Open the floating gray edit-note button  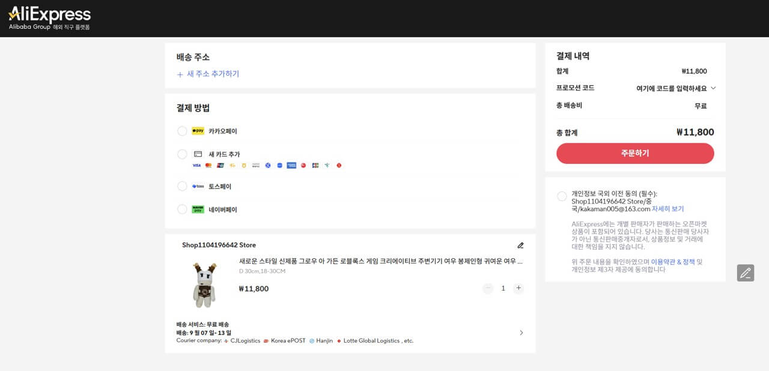(746, 273)
